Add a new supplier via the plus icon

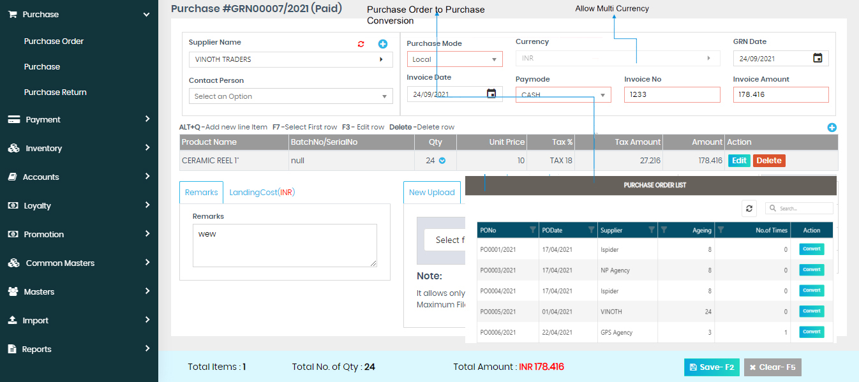pos(382,43)
